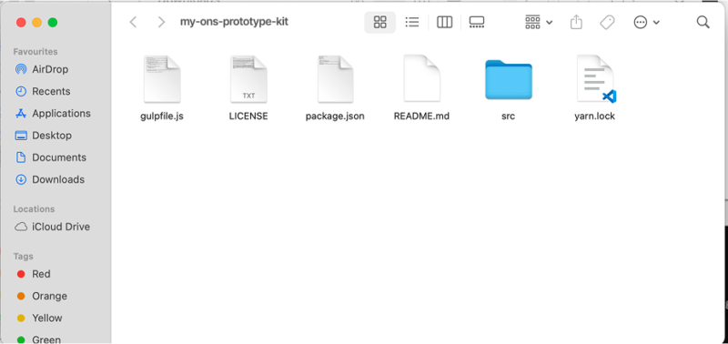Click the Locations section header
Viewport: 728px width, 344px height.
click(34, 209)
